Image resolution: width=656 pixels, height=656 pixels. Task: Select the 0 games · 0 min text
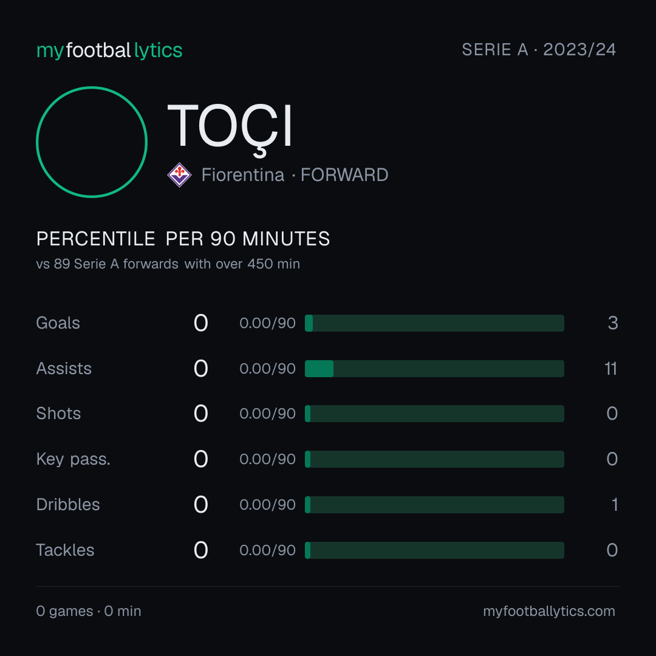89,611
